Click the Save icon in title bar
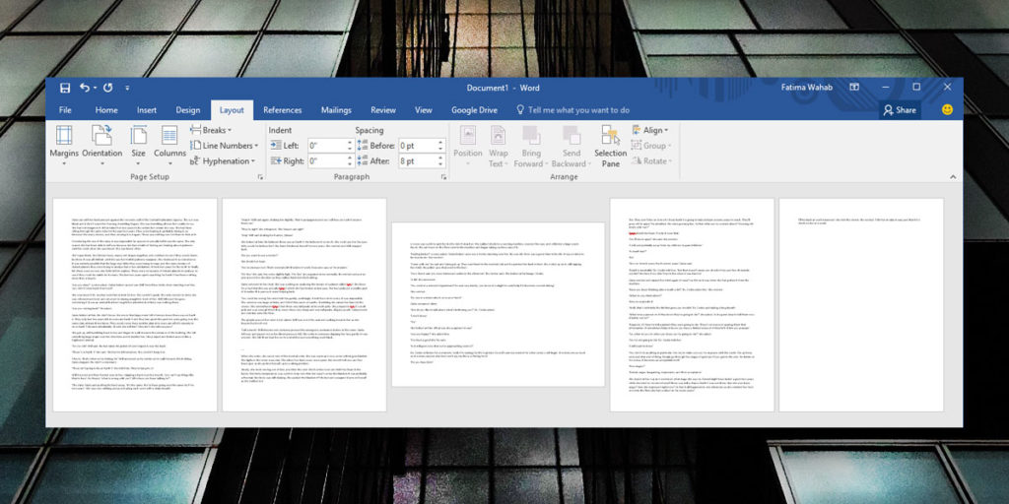The height and width of the screenshot is (504, 1009). (64, 87)
